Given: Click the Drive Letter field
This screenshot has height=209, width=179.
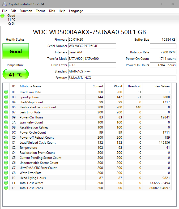Looking at the screenshot, I should coord(92,65).
